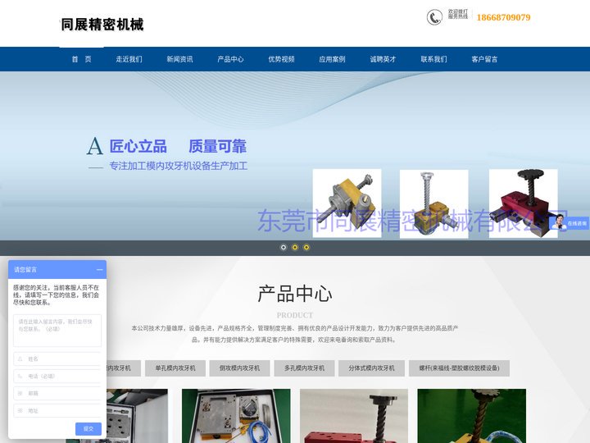This screenshot has height=443, width=590.
Task: Open the product photo with blue cable
Action: 236,416
